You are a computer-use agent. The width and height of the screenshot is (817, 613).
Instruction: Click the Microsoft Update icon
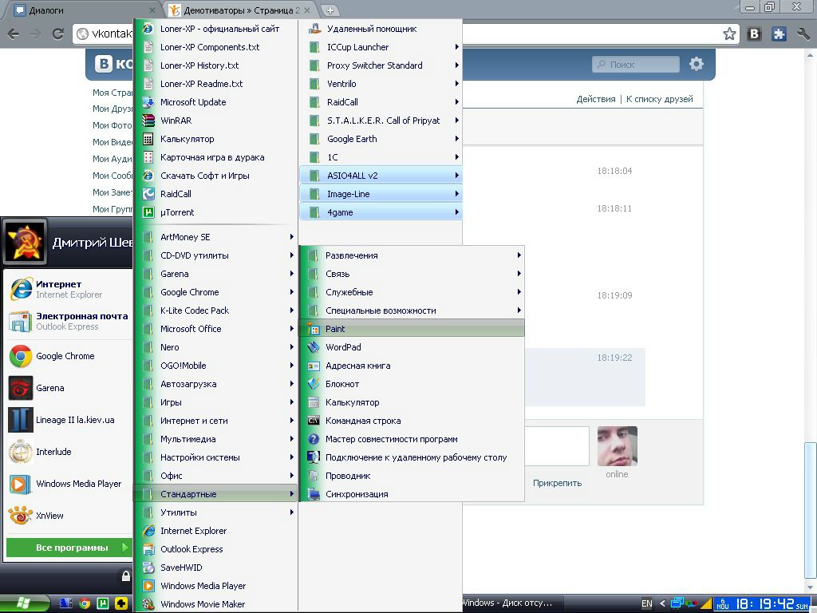[x=148, y=102]
